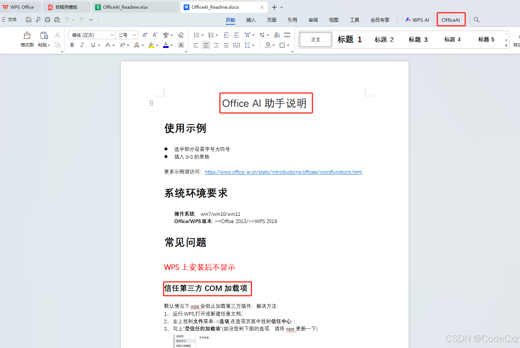Apply 标题 2 style
The height and width of the screenshot is (348, 520).
coord(384,39)
